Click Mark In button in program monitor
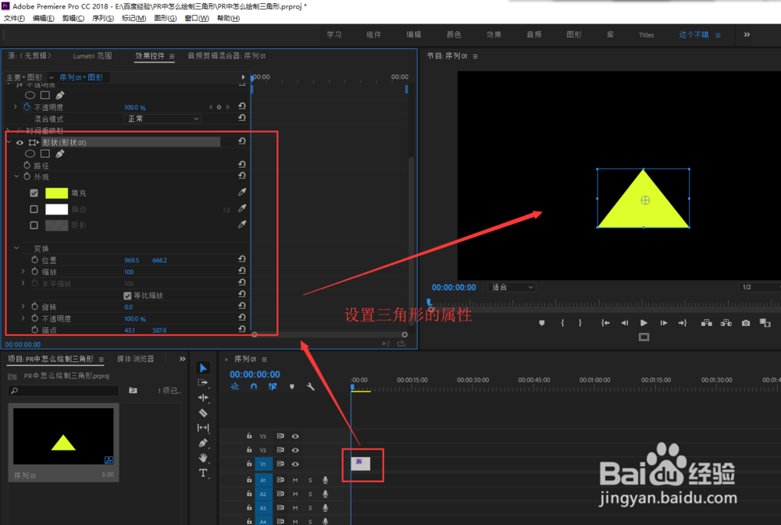Image resolution: width=781 pixels, height=525 pixels. [x=562, y=323]
